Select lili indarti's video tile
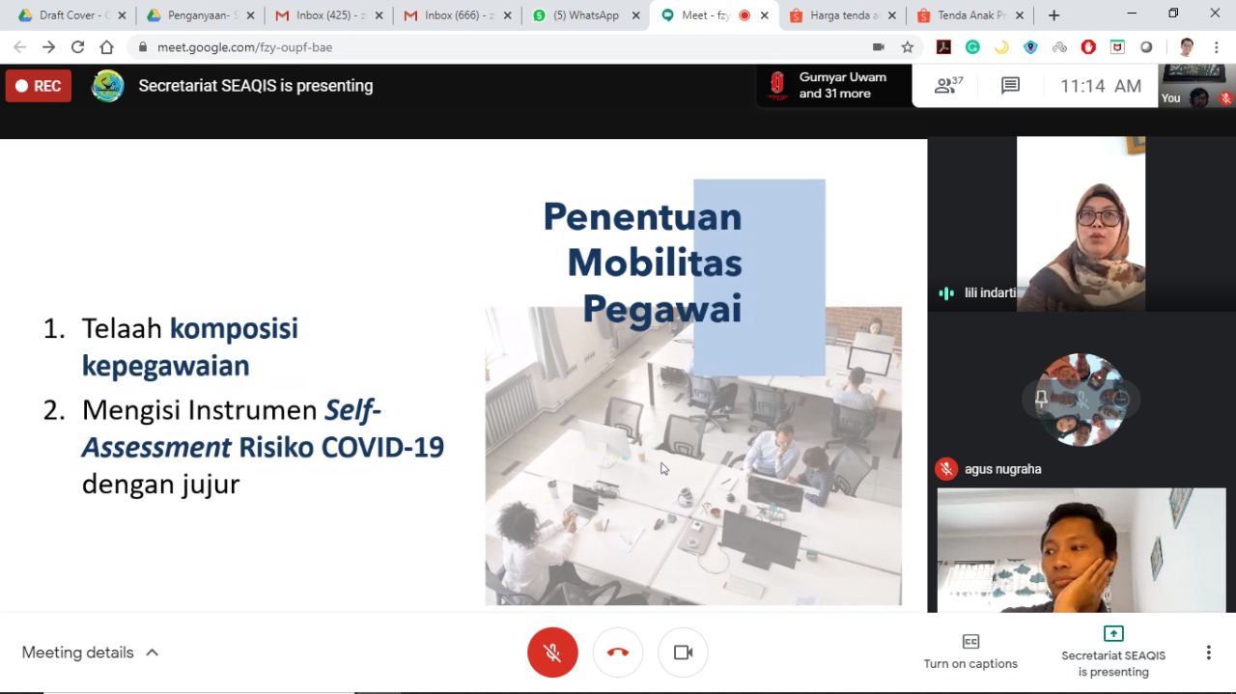This screenshot has width=1236, height=694. pos(1081,224)
